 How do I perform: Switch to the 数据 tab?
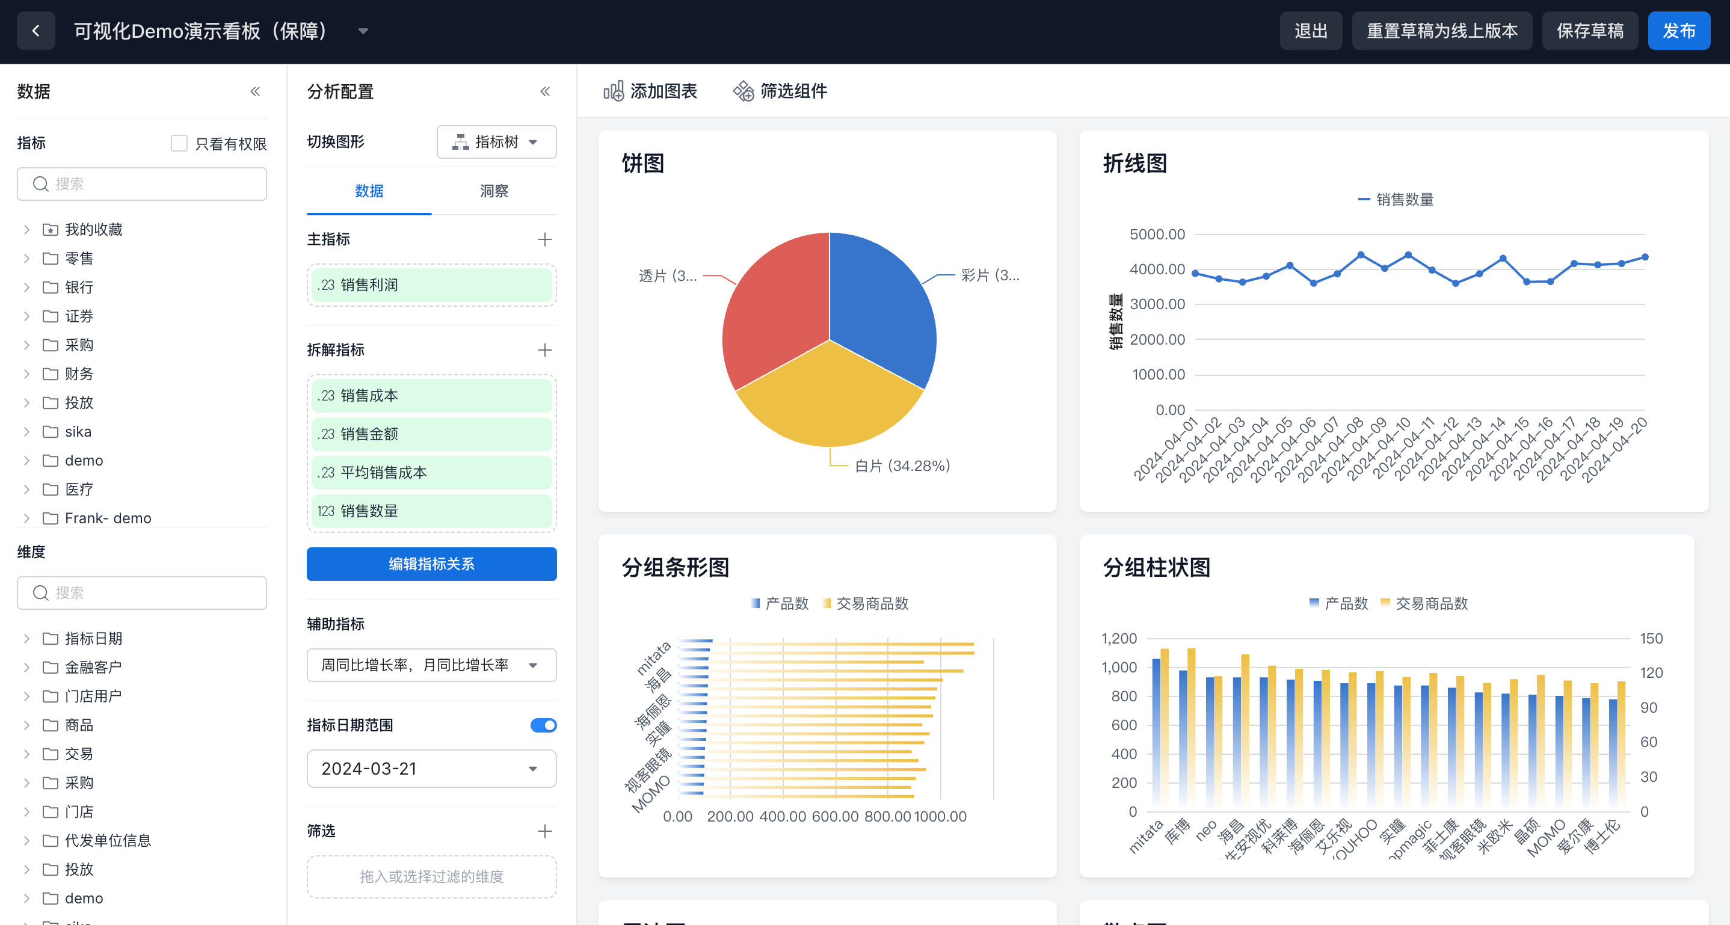369,191
